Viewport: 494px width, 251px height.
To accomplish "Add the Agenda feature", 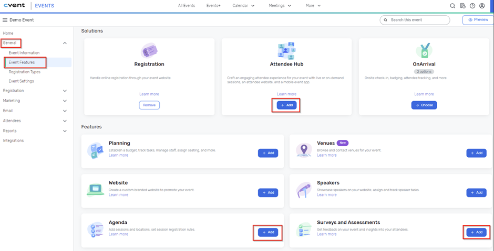I will (x=268, y=232).
